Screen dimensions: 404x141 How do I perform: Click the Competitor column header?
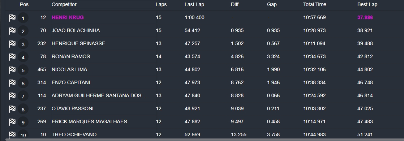coord(64,4)
